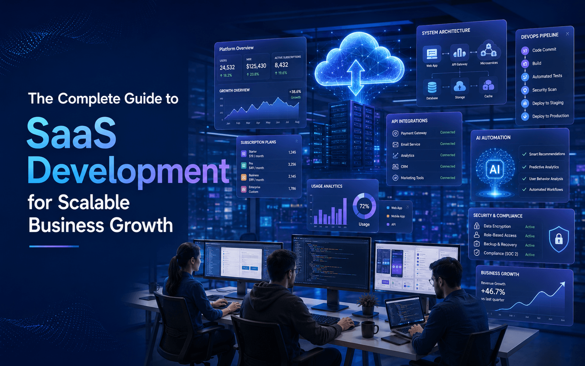Image resolution: width=585 pixels, height=366 pixels.
Task: Click the Starter plan count 1,245
Action: tap(292, 152)
